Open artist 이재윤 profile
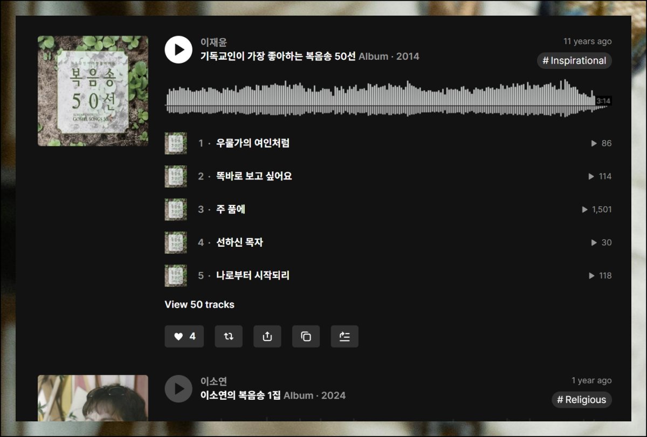This screenshot has width=647, height=437. click(x=214, y=42)
